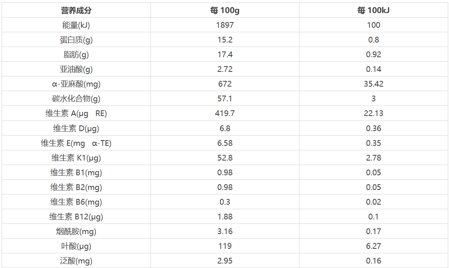This screenshot has height=268, width=449.
Task: Click the 维生素 D(μg) row label
Action: [x=76, y=128]
